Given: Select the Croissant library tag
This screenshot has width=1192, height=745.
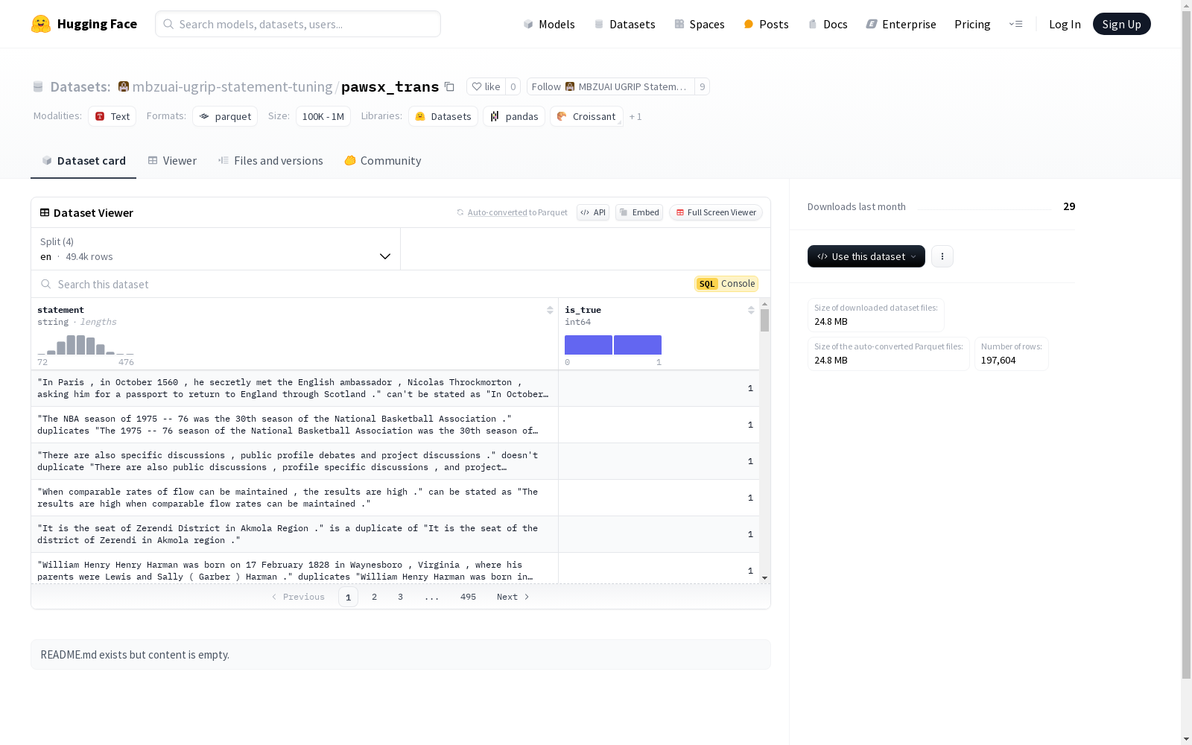Looking at the screenshot, I should pyautogui.click(x=586, y=116).
